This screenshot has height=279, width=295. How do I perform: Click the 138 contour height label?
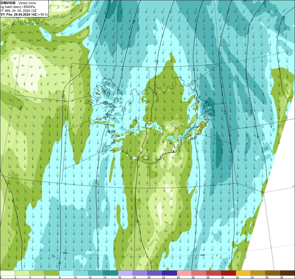[283, 18]
